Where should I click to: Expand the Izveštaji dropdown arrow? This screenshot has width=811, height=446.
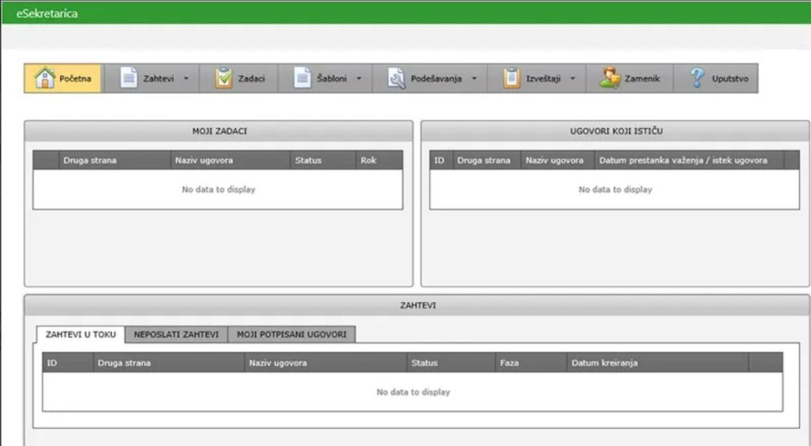[x=572, y=79]
